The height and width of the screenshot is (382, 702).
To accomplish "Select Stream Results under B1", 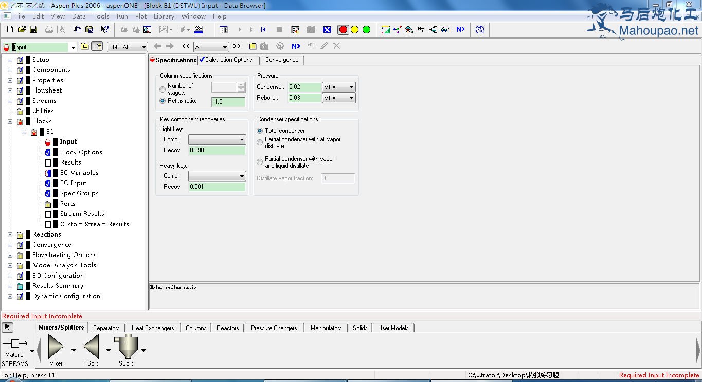I will pyautogui.click(x=82, y=214).
